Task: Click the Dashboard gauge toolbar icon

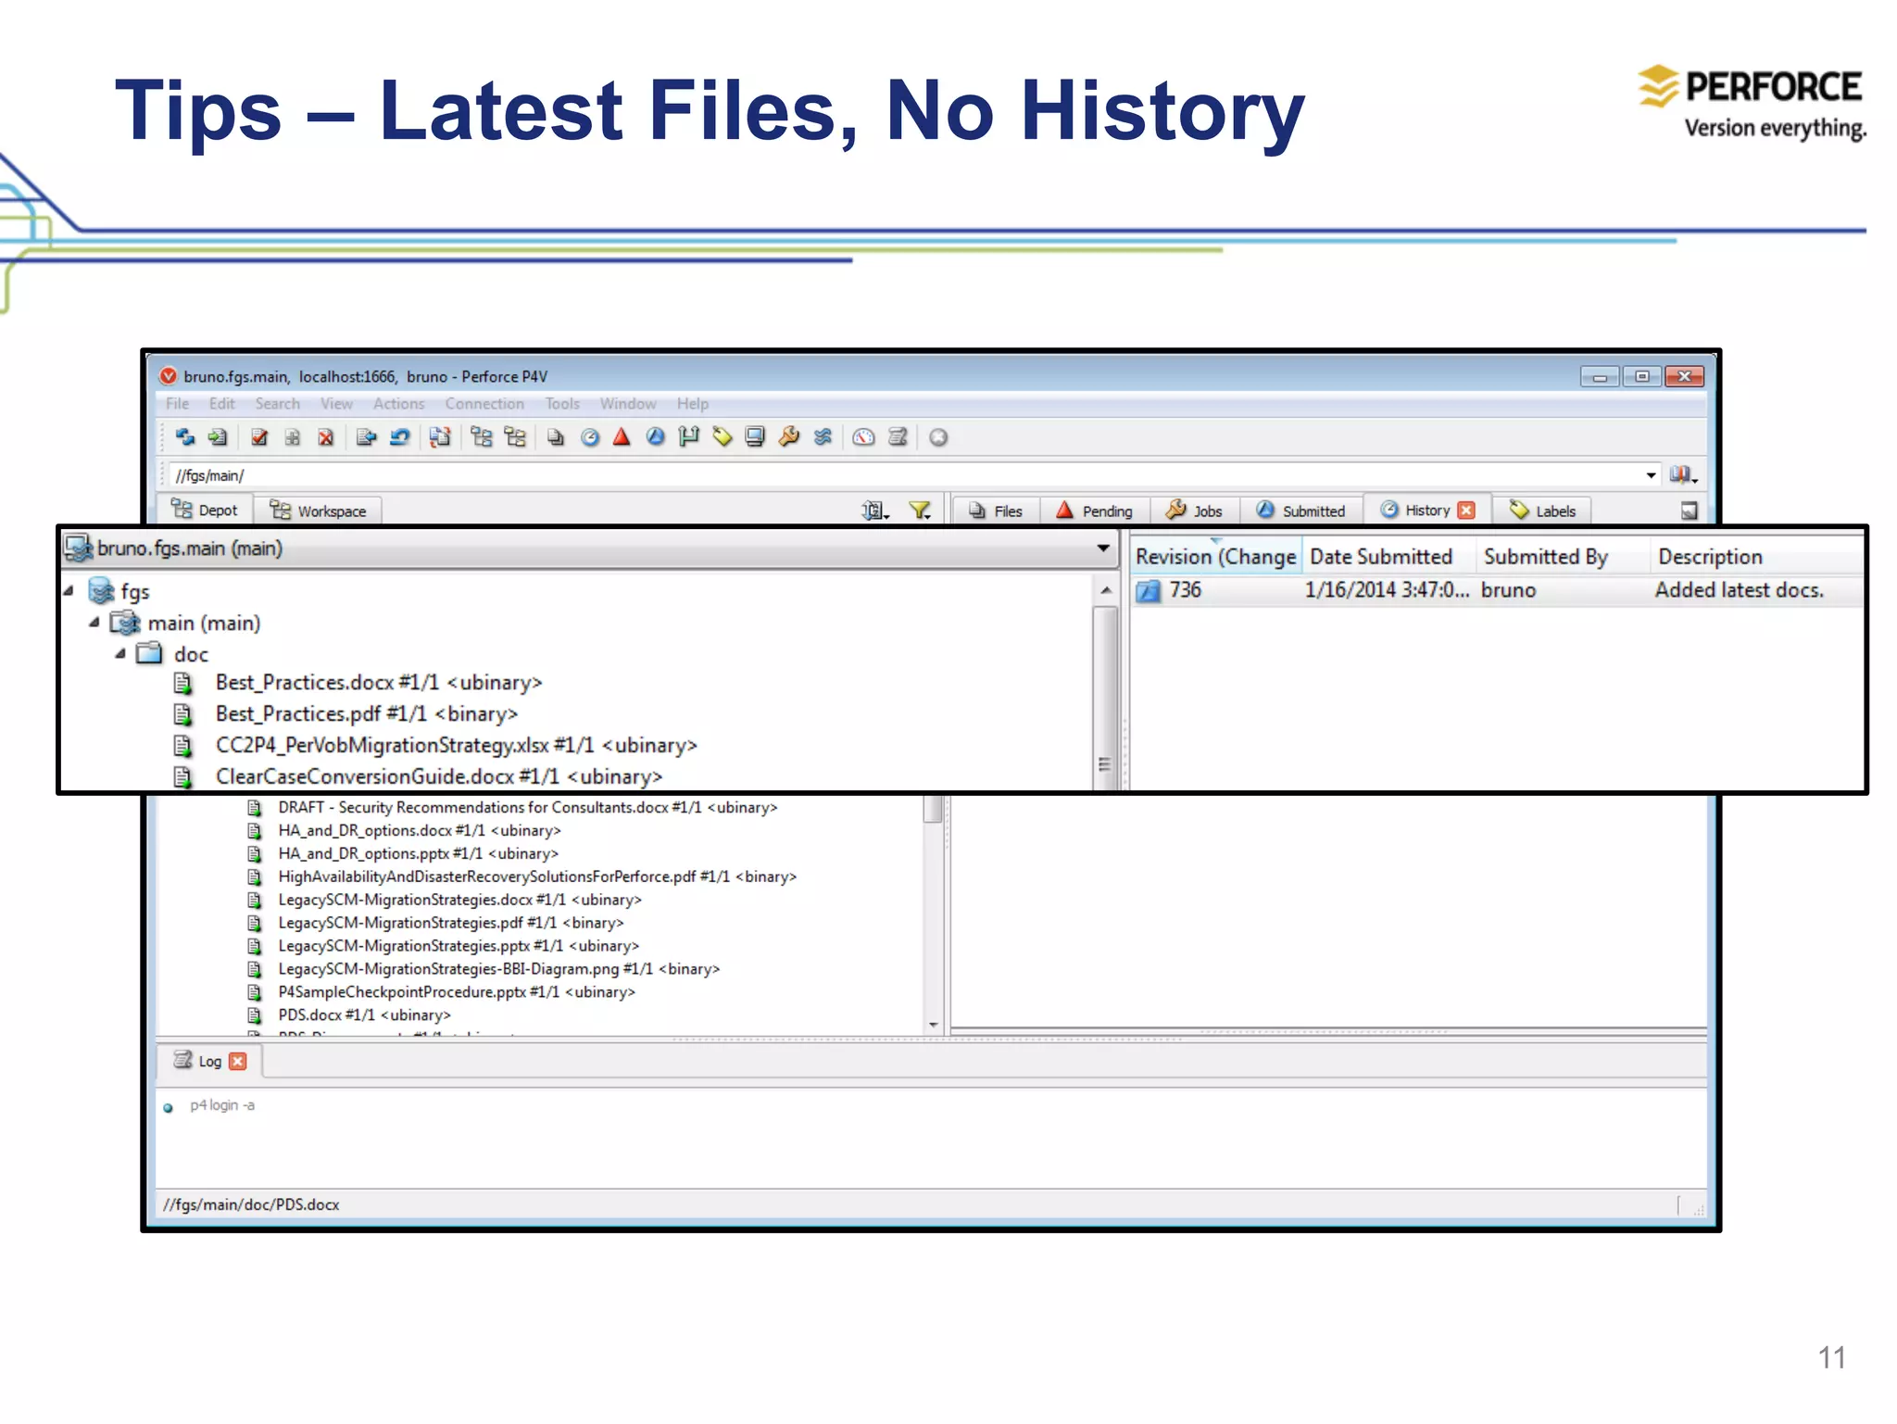Action: pos(863,437)
